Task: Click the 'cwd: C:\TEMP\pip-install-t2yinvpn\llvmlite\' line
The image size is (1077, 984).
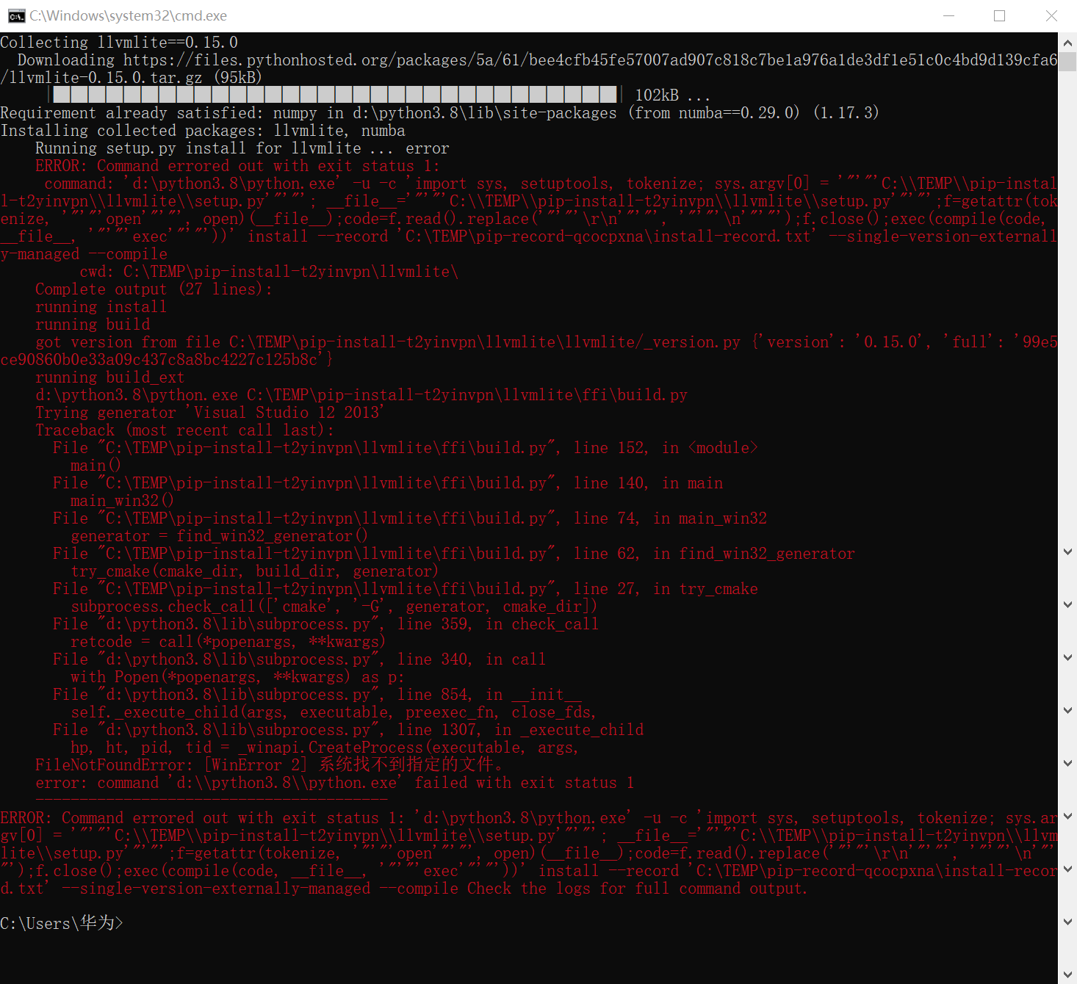Action: tap(269, 272)
